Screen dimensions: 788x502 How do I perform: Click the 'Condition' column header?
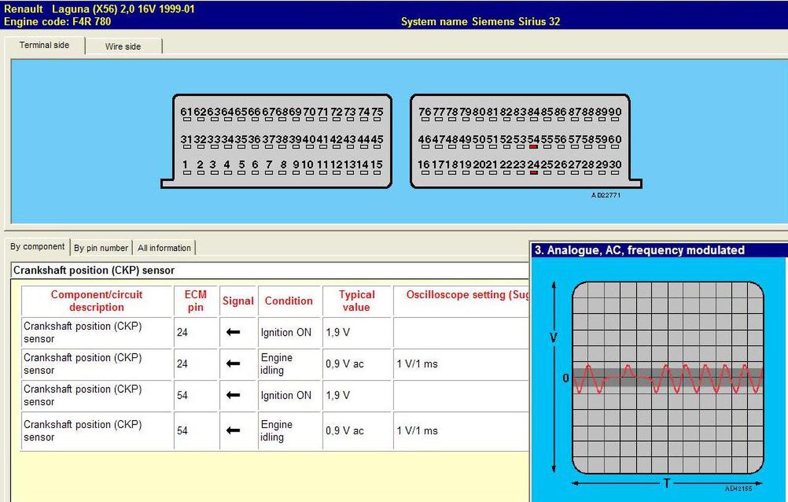click(x=289, y=301)
